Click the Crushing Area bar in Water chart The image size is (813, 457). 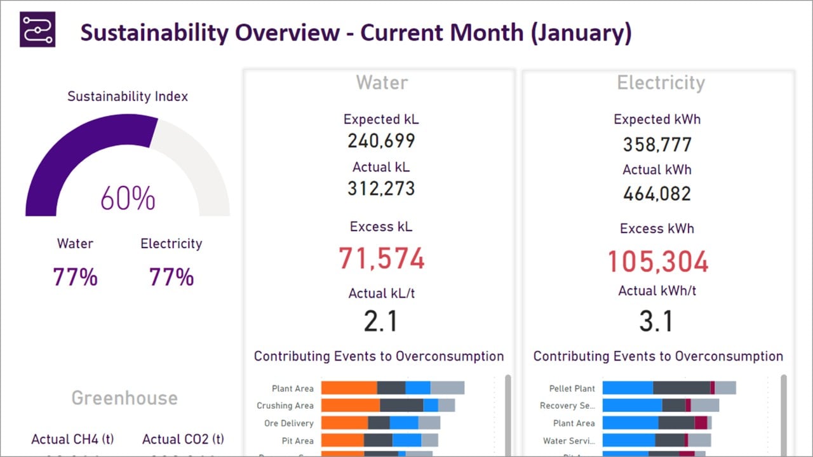tap(387, 406)
